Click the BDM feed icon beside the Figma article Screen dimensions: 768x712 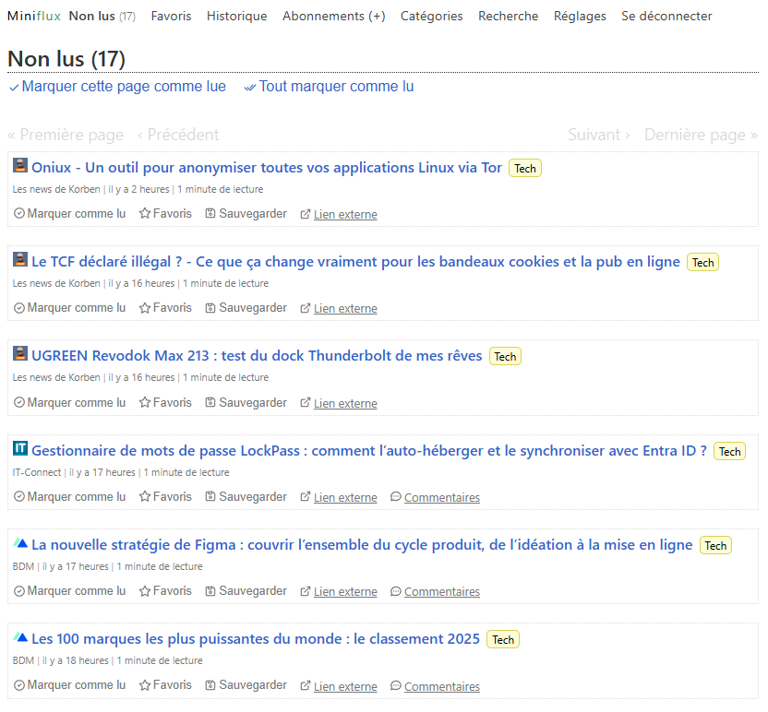20,542
